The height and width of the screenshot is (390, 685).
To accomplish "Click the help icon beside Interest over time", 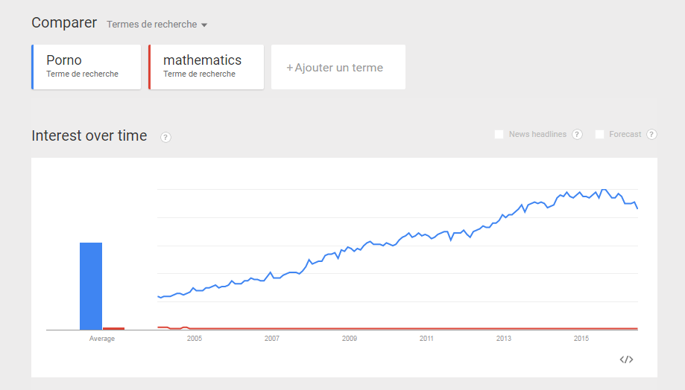I will pos(165,137).
